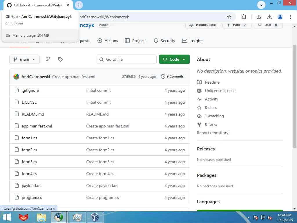
Task: View the 0 stars link
Action: pos(211,107)
